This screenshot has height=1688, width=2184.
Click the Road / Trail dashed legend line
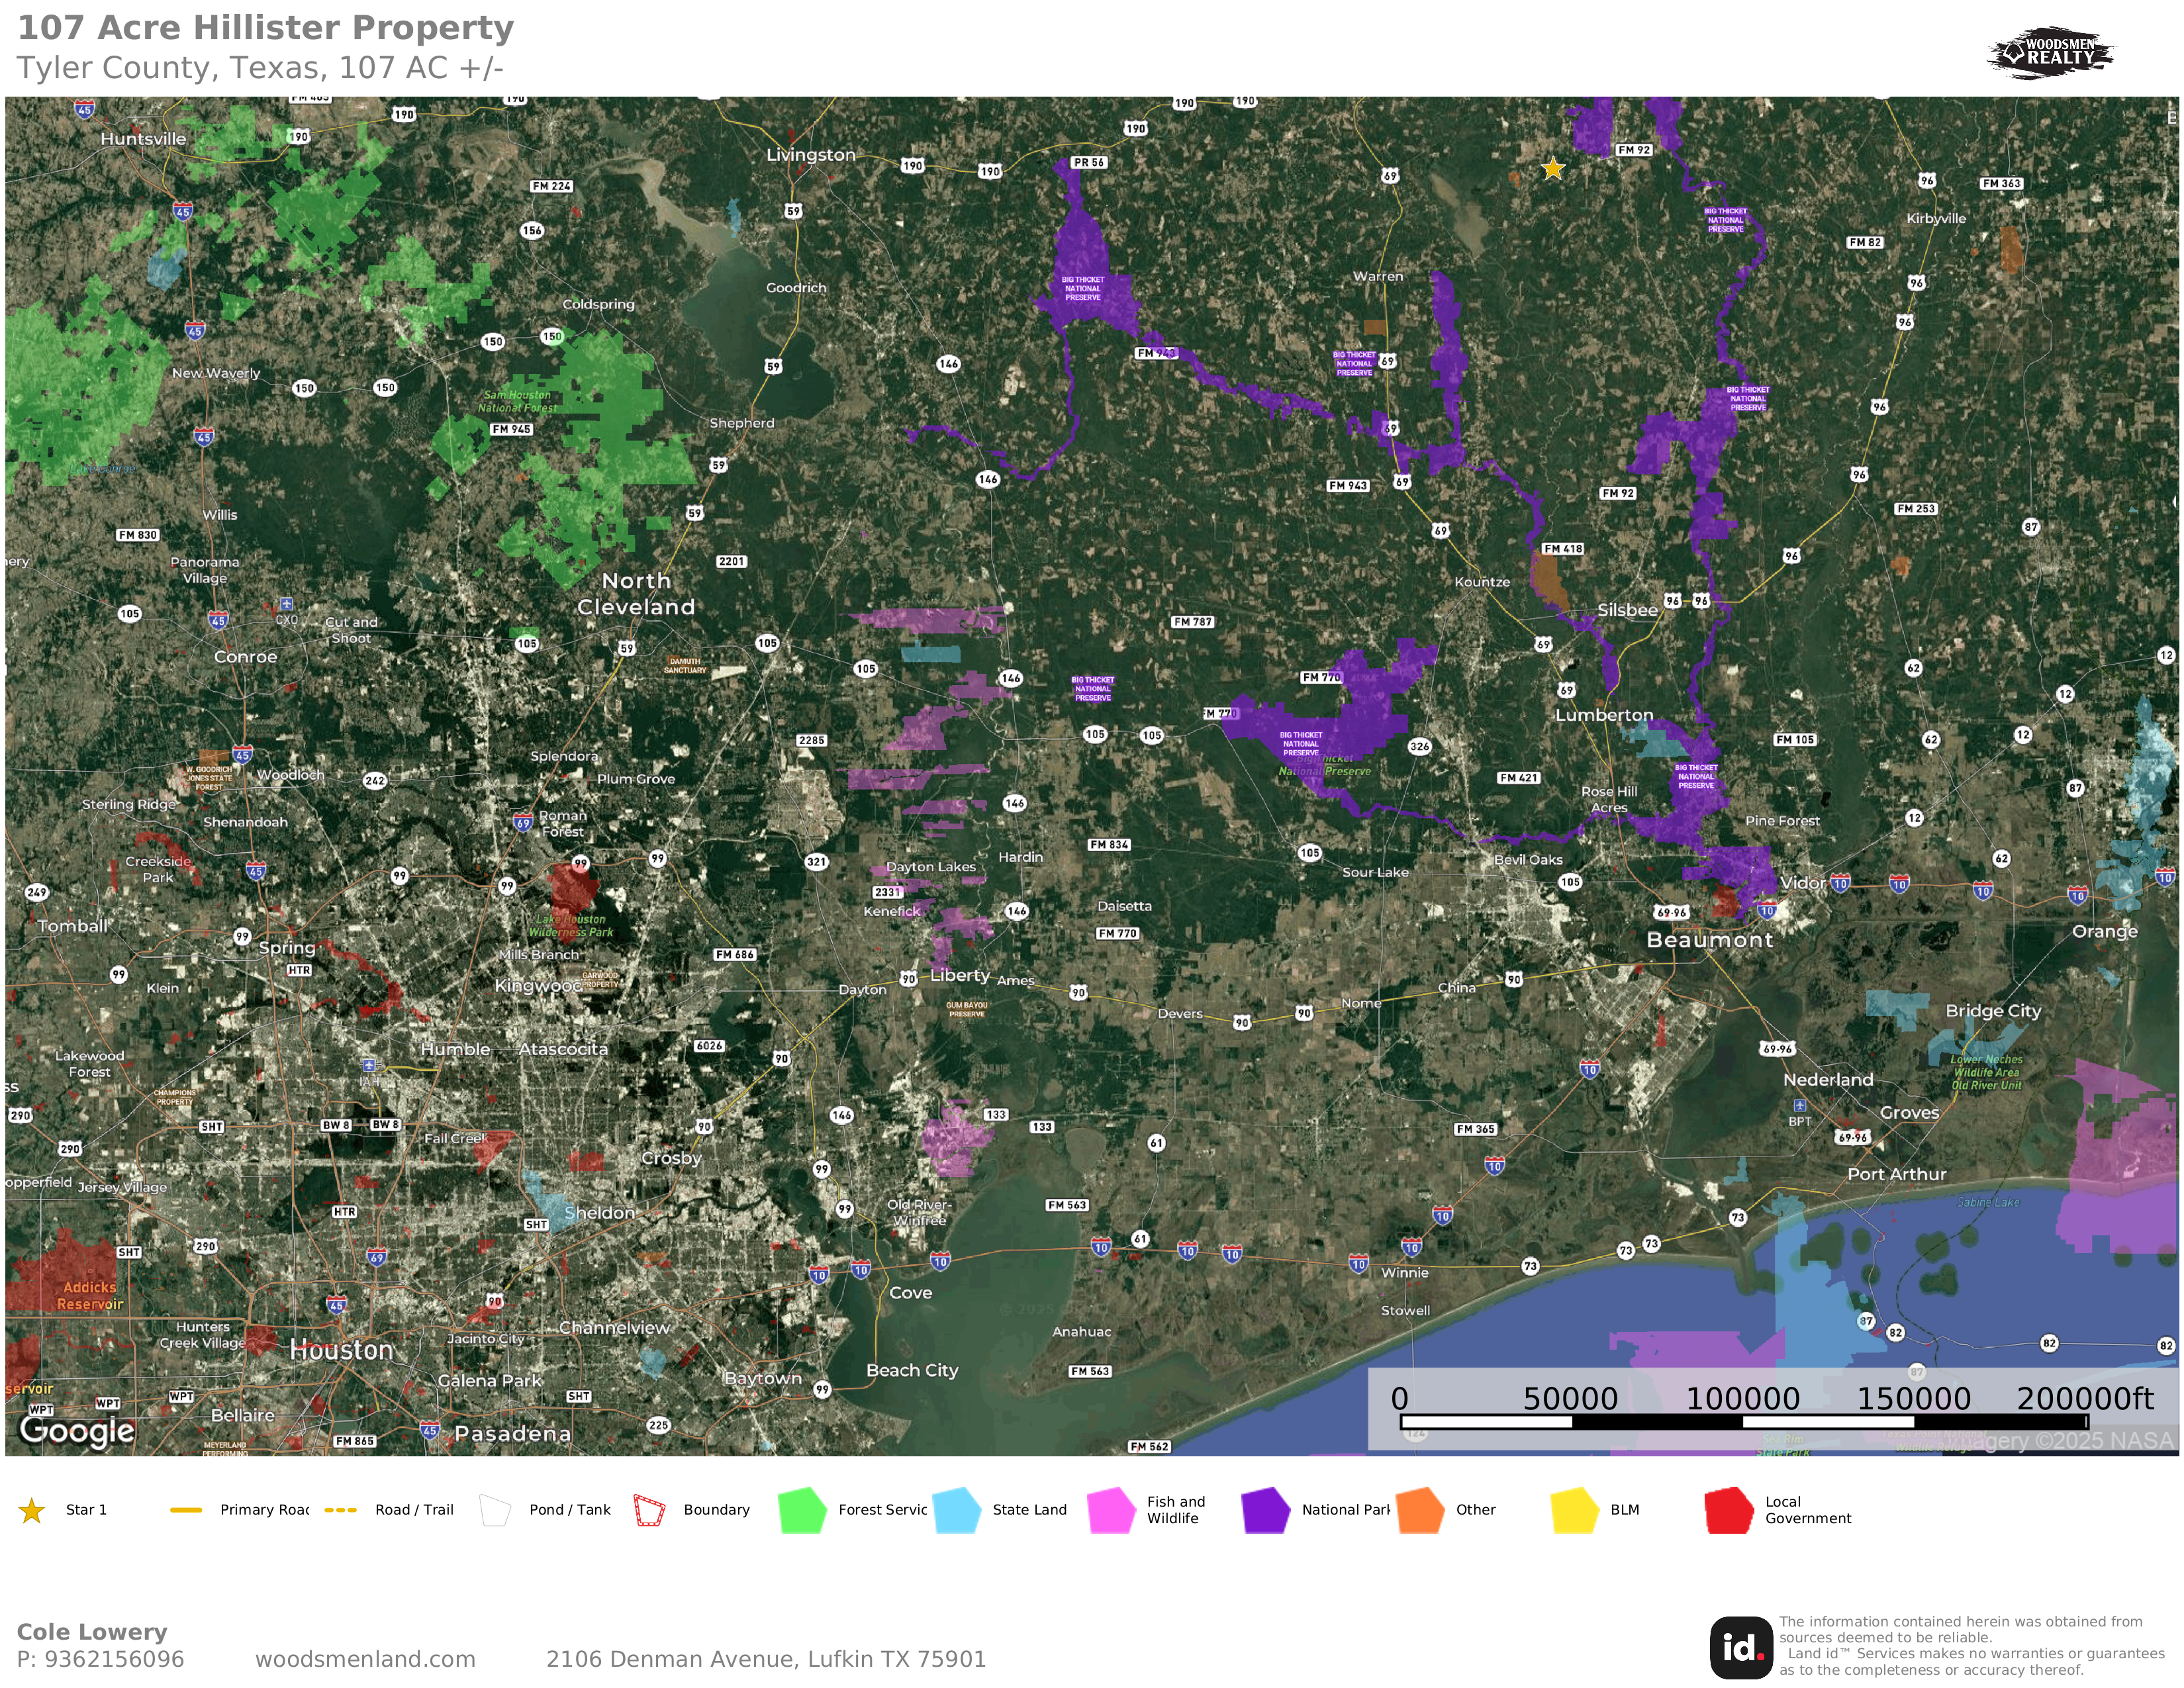[341, 1510]
